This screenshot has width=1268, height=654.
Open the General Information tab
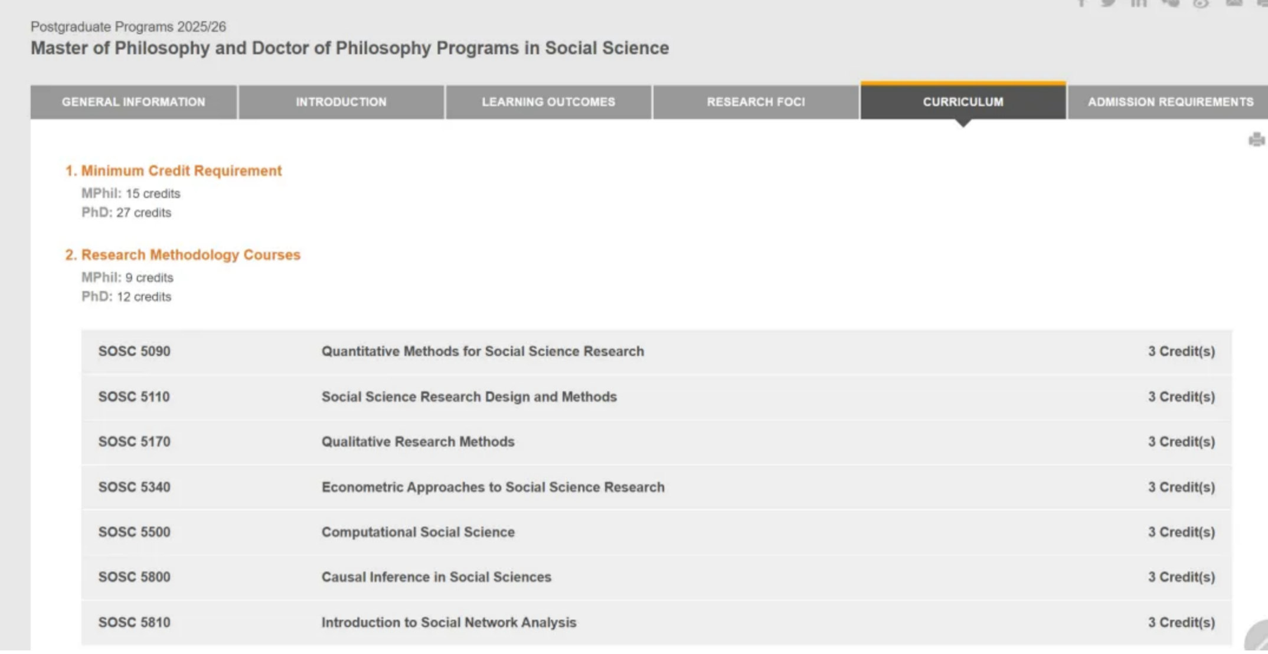click(x=133, y=102)
